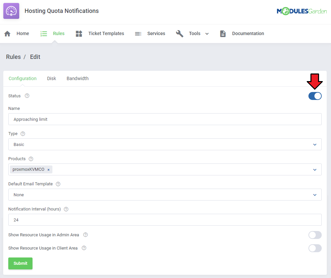Switch to the Disk tab
The height and width of the screenshot is (278, 331).
point(51,78)
